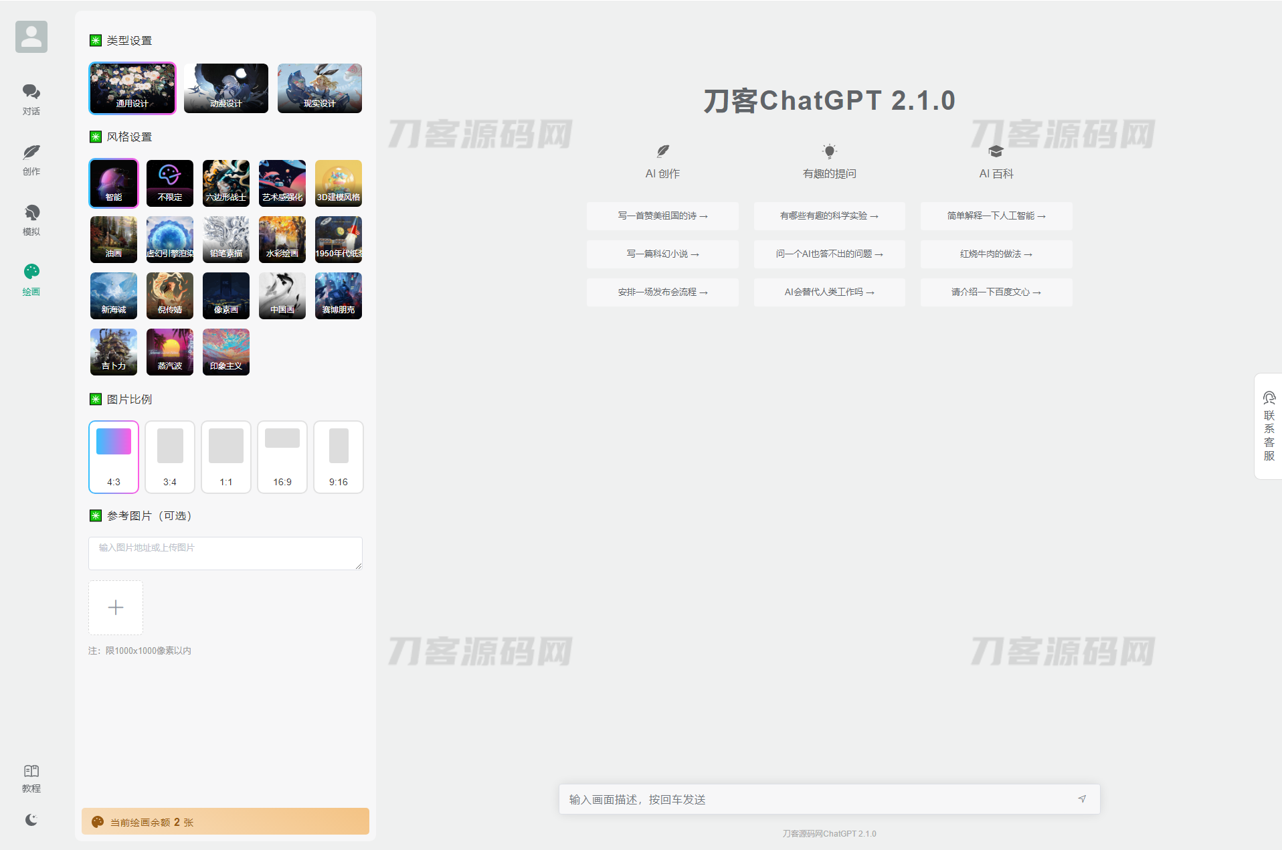Toggle dark mode with the moon icon
This screenshot has height=850, width=1282.
point(31,820)
